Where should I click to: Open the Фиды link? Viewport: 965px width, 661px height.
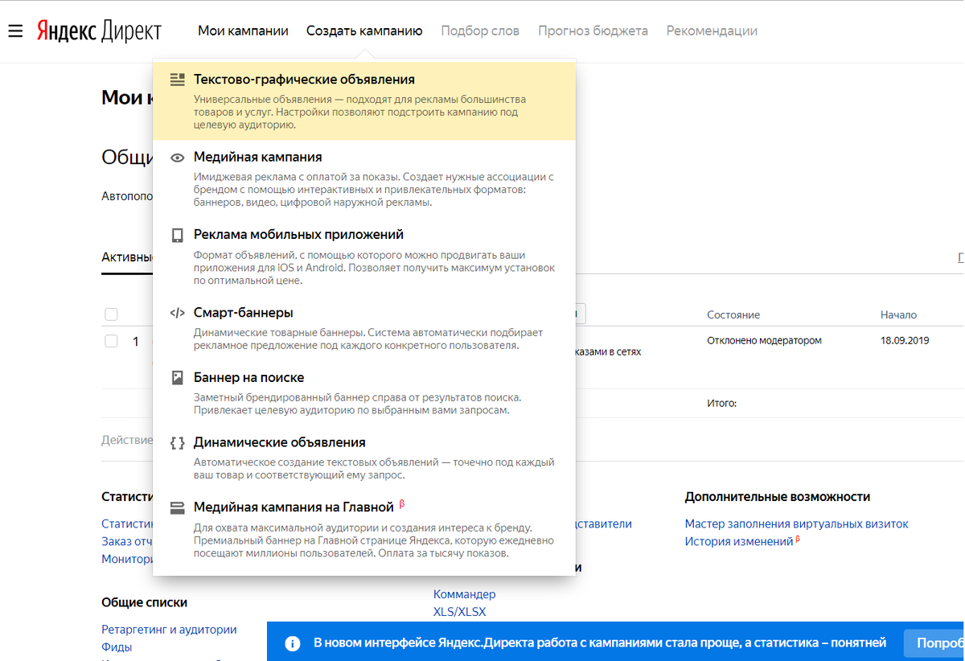(117, 647)
